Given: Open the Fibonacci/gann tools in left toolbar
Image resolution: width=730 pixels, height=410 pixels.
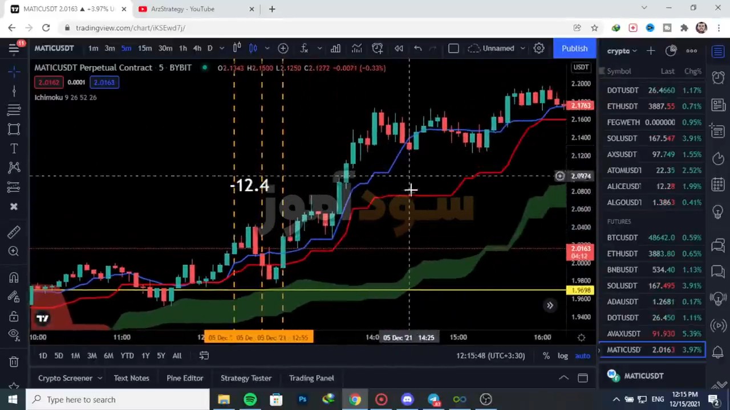Looking at the screenshot, I should point(14,110).
